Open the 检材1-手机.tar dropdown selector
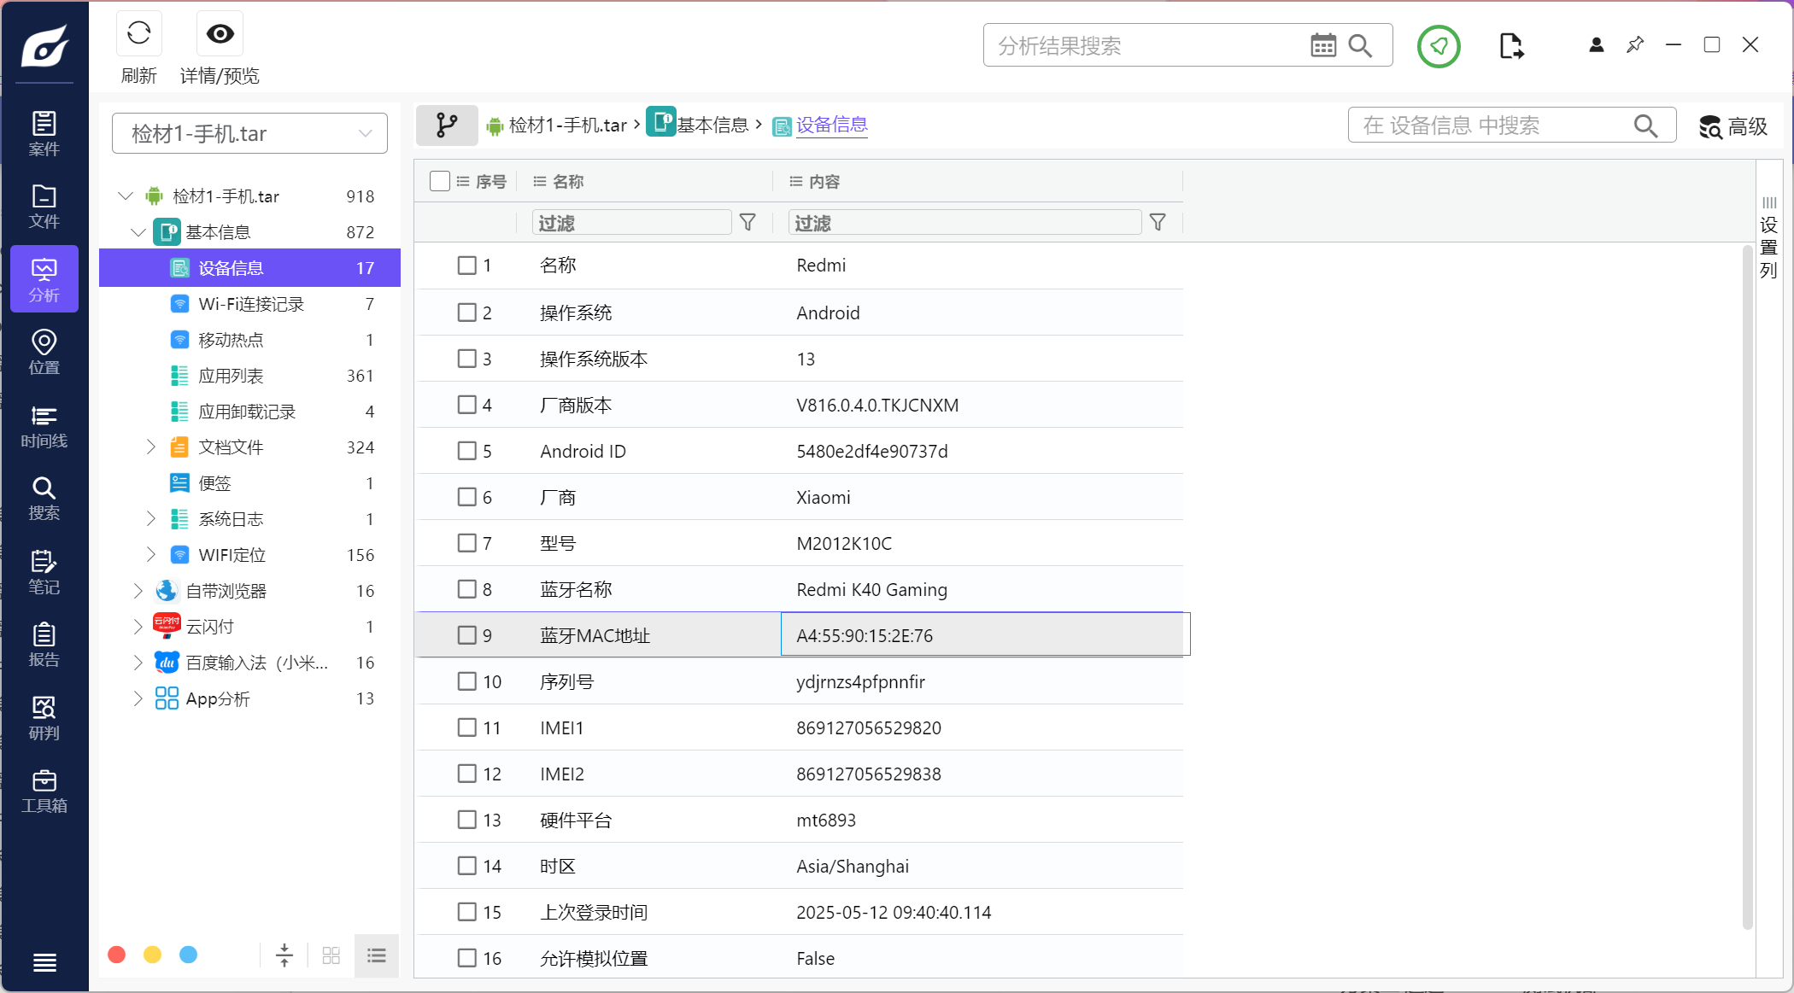Image resolution: width=1794 pixels, height=993 pixels. pos(249,133)
